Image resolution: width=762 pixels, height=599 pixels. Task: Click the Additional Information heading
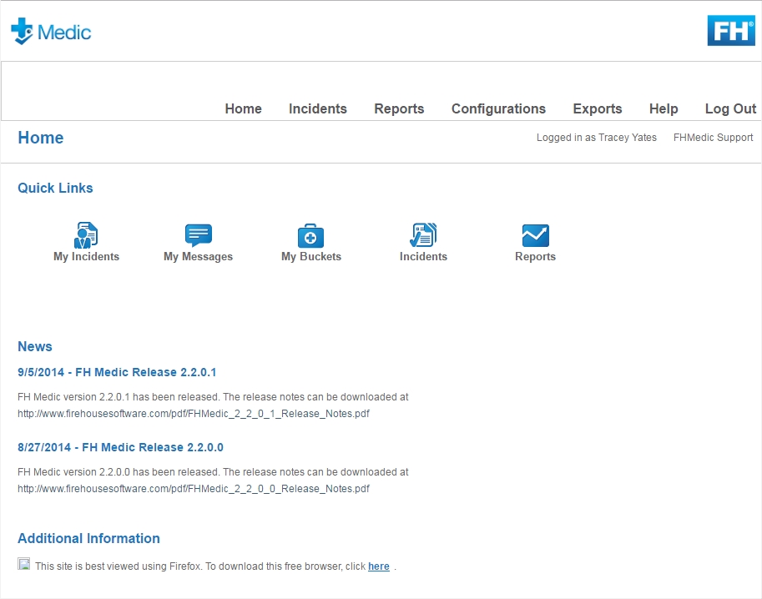(89, 538)
